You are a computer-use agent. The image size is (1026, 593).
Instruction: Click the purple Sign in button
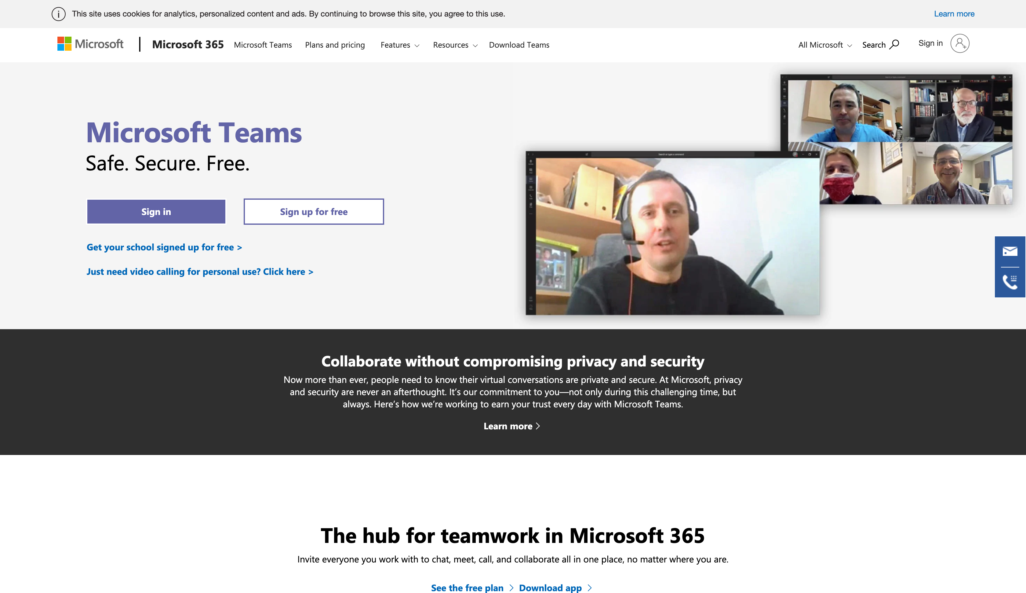point(156,211)
